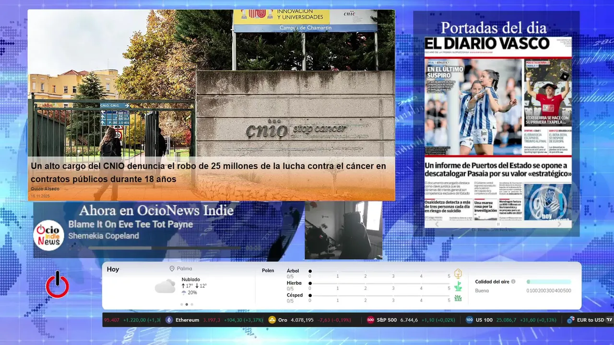Screen dimensions: 614x345
Task: Click the red power button icon
Action: coord(57,285)
